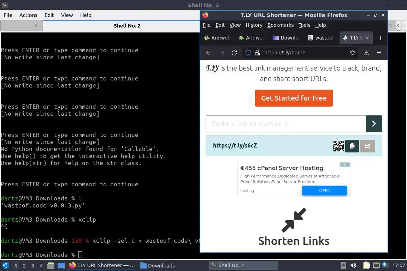
Task: Open the system start menu icon
Action: (5, 266)
